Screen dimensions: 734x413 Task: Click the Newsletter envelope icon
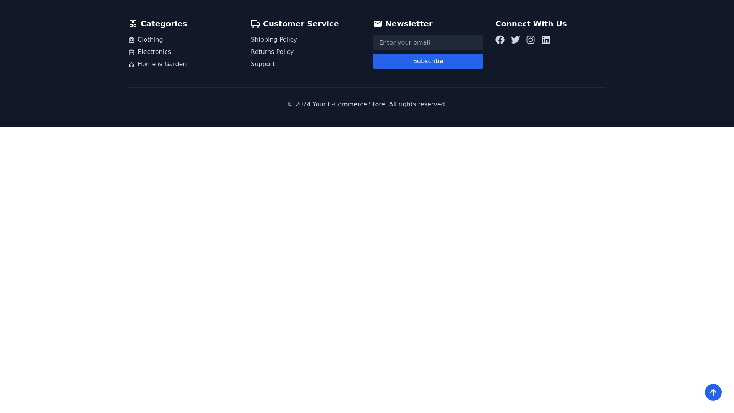[378, 24]
